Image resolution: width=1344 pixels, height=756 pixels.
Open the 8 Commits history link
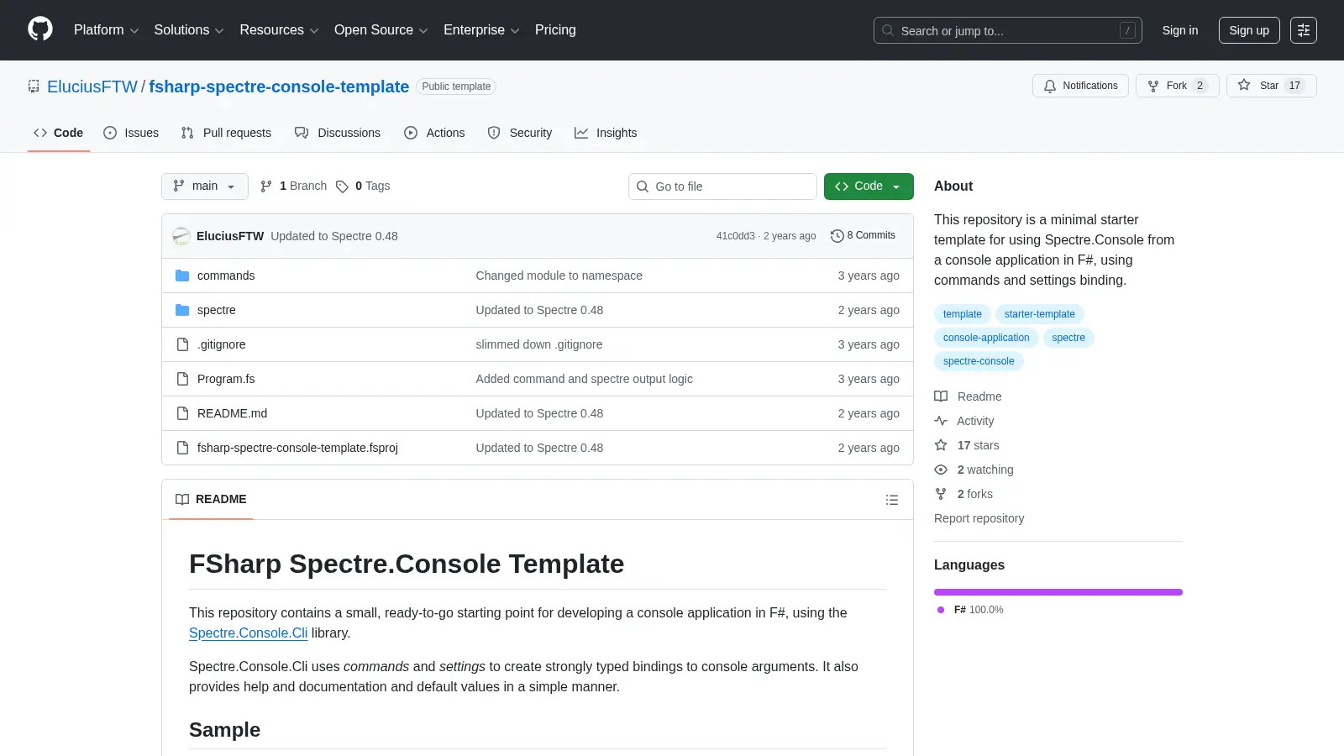(863, 236)
